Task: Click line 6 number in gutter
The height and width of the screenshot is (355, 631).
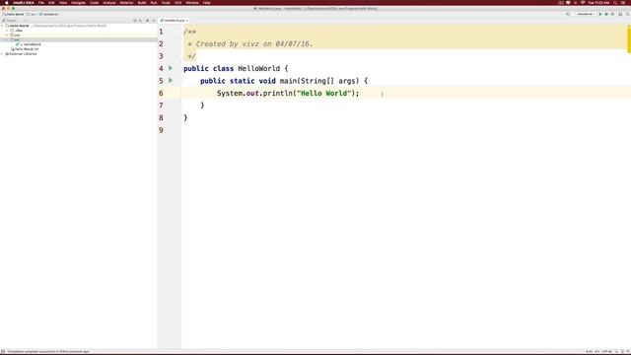Action: pyautogui.click(x=161, y=93)
